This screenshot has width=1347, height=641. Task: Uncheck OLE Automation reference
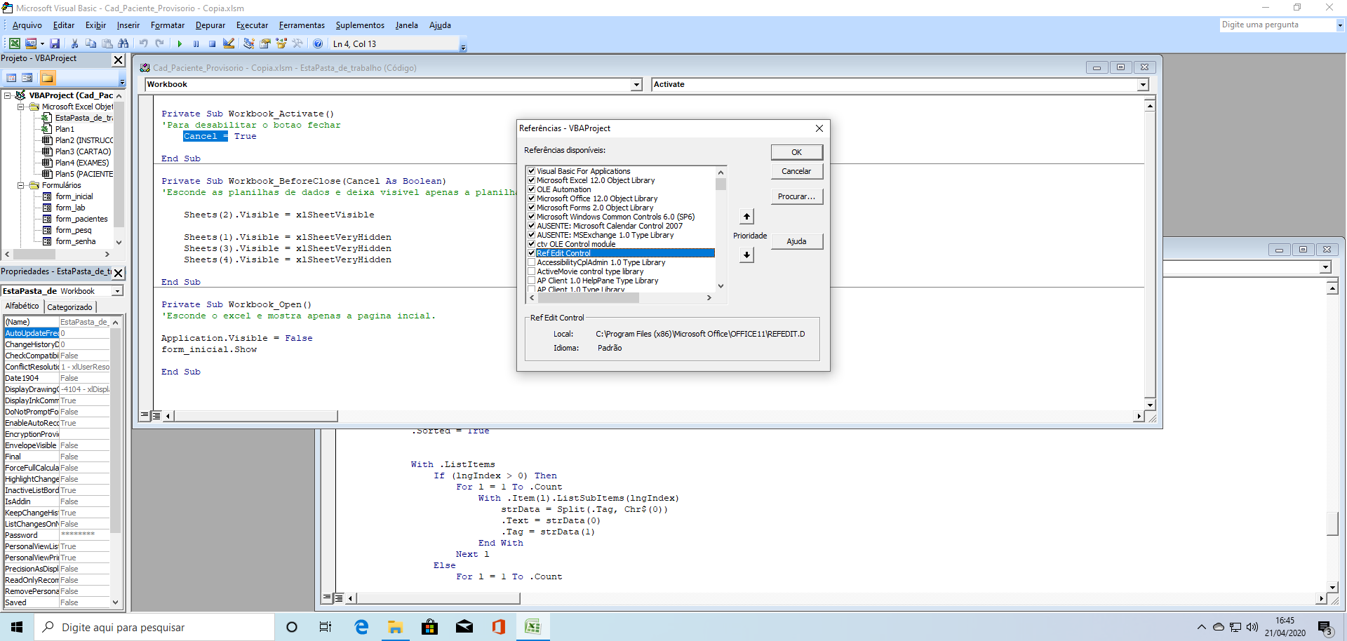coord(531,189)
